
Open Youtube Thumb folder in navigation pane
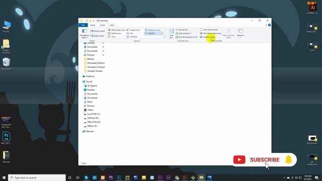tap(93, 71)
